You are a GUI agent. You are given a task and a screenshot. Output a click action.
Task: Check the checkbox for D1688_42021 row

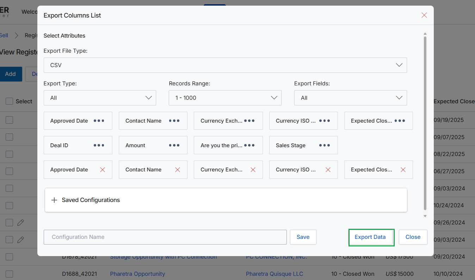coord(9,274)
